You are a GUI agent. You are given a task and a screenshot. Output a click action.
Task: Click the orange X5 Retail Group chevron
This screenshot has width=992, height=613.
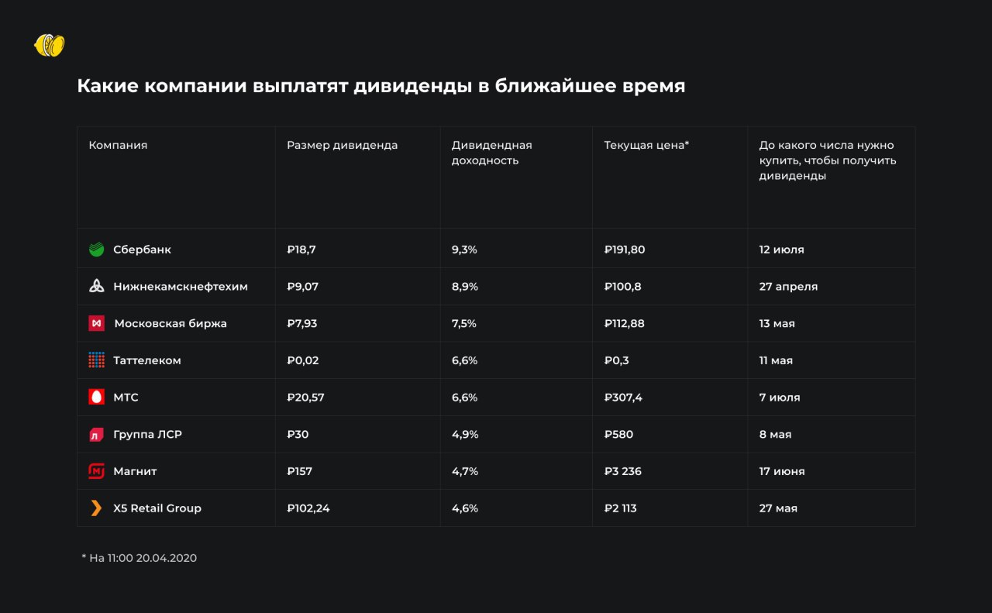coord(96,508)
